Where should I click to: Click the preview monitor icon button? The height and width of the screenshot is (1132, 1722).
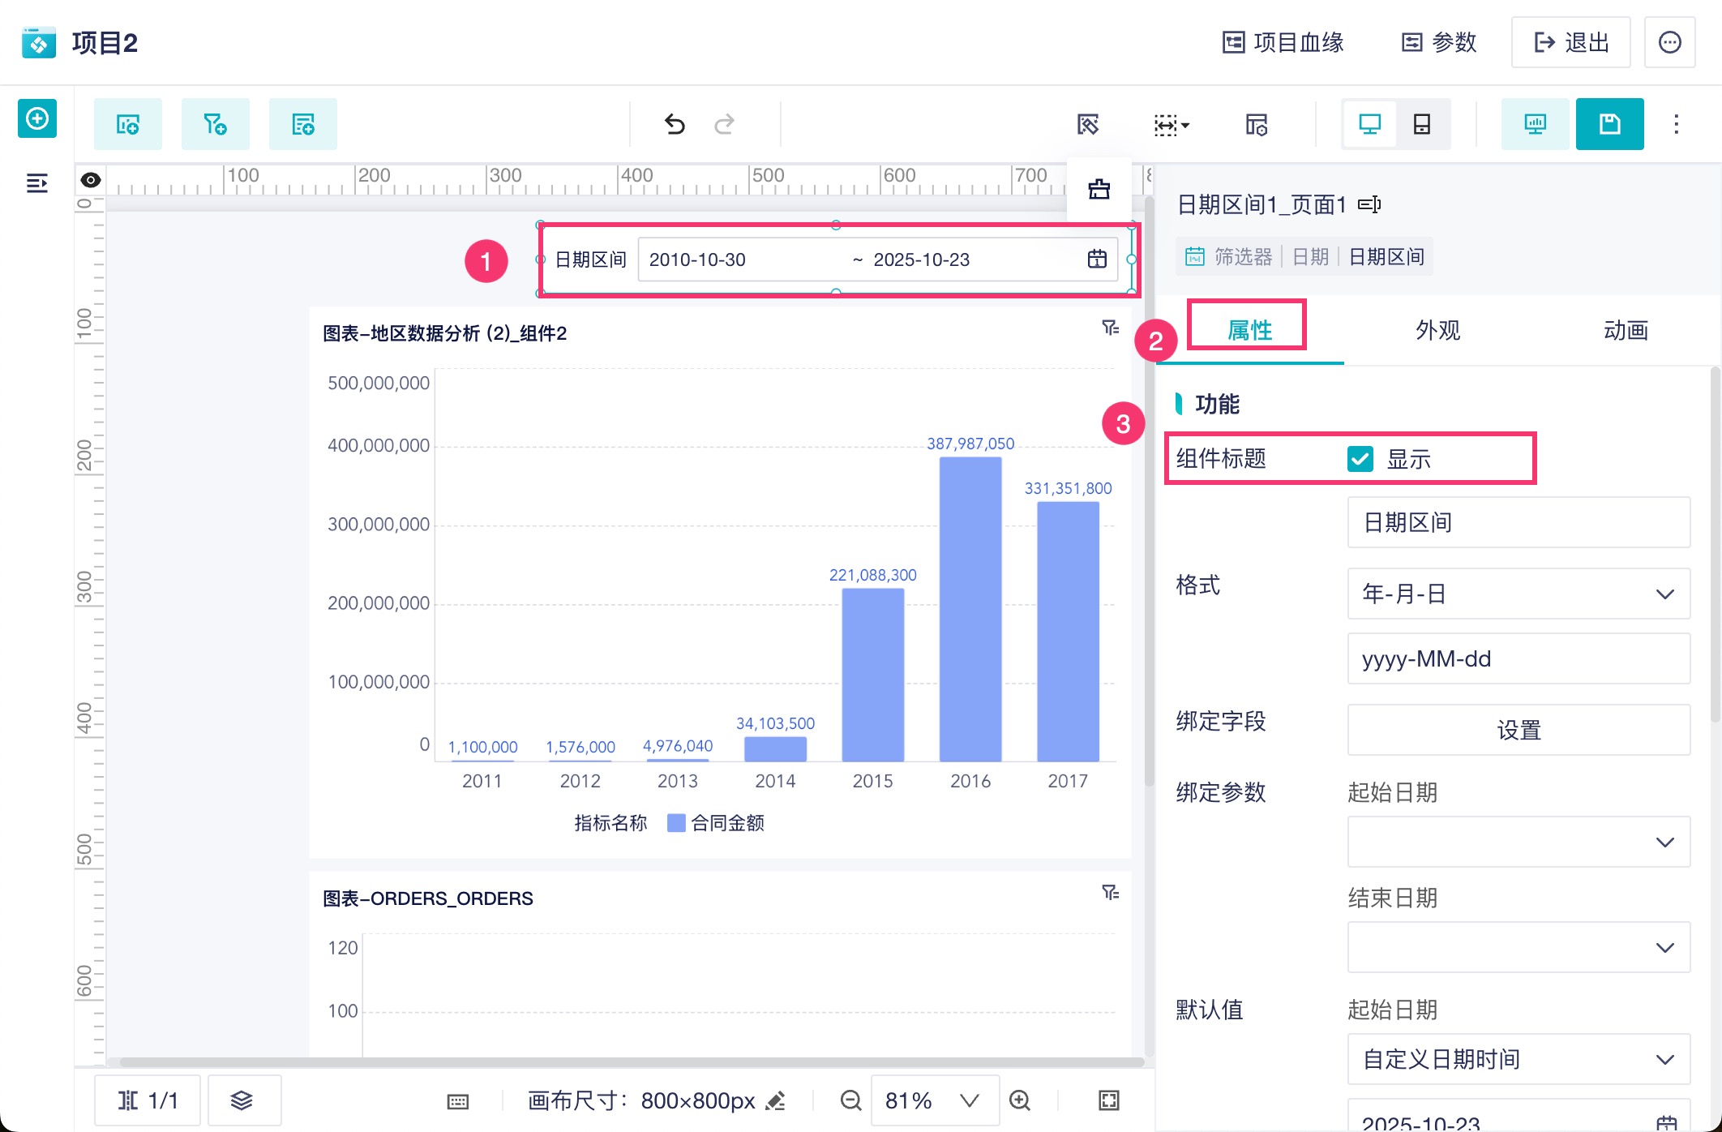[1535, 124]
